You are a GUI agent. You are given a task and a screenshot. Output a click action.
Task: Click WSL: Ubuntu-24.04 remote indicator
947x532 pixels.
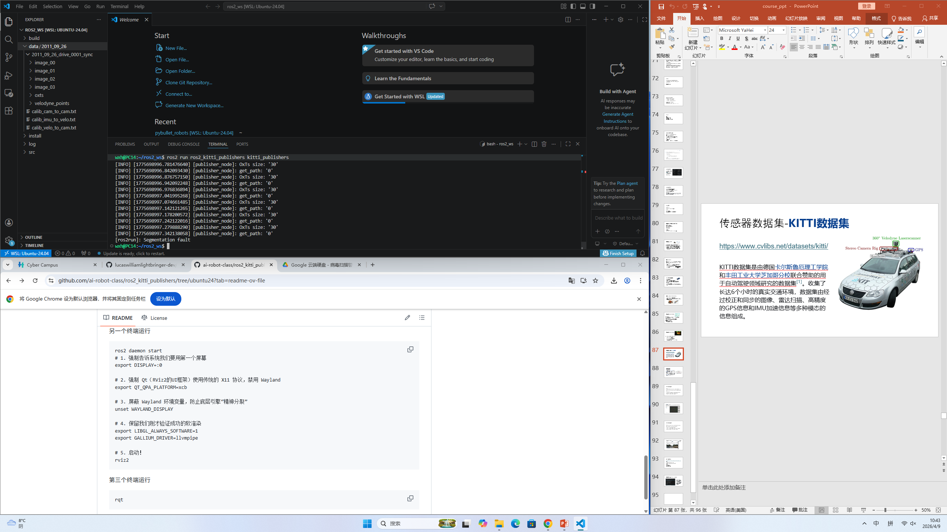click(26, 253)
